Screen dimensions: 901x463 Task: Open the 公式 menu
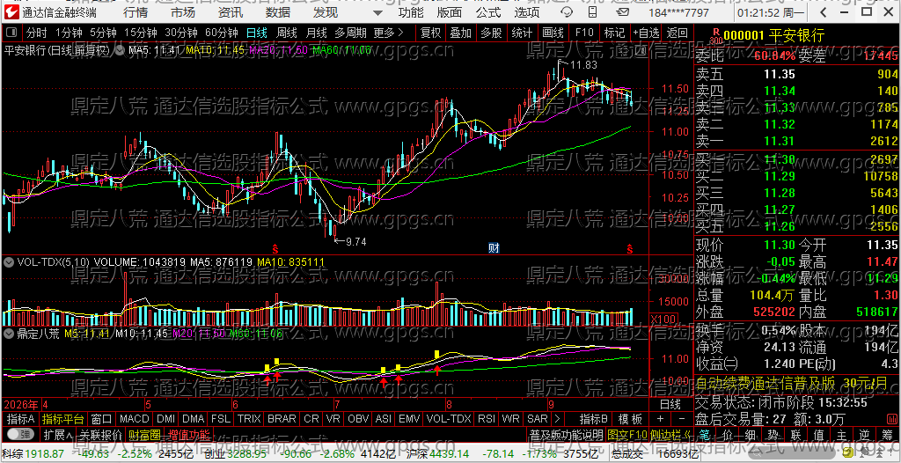point(488,12)
